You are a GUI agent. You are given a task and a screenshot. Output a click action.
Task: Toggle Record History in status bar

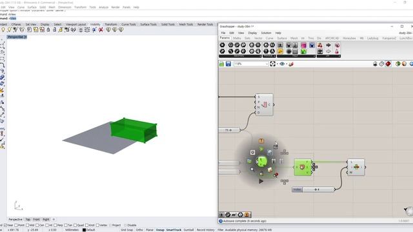205,230
